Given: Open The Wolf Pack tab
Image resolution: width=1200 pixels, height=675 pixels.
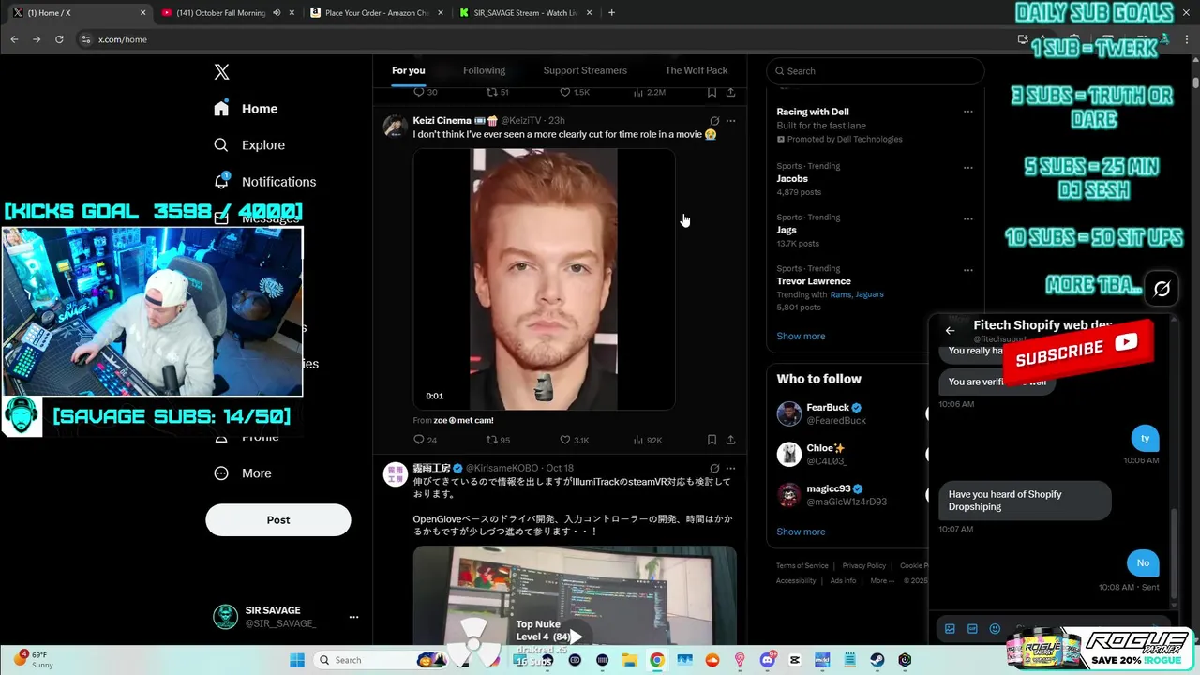Looking at the screenshot, I should (697, 70).
